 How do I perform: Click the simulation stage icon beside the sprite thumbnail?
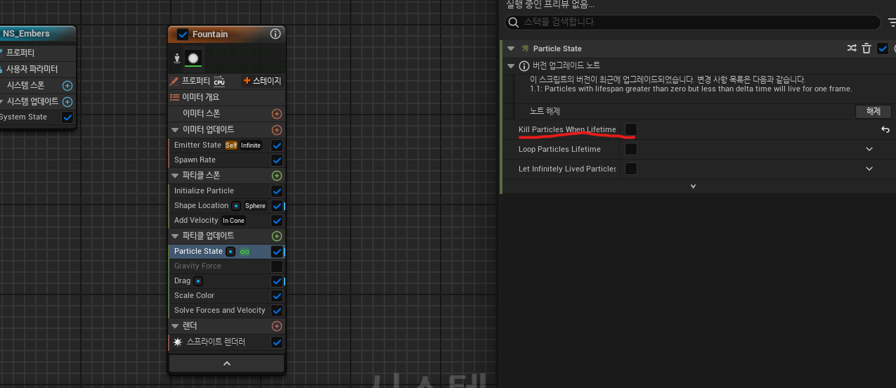pyautogui.click(x=177, y=58)
